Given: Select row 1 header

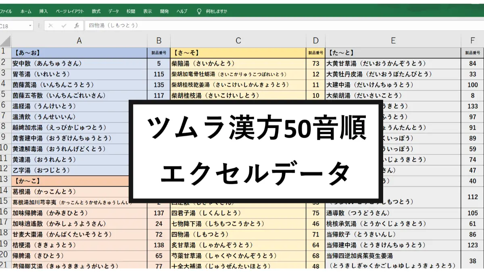Looking at the screenshot, I should pos(6,52).
